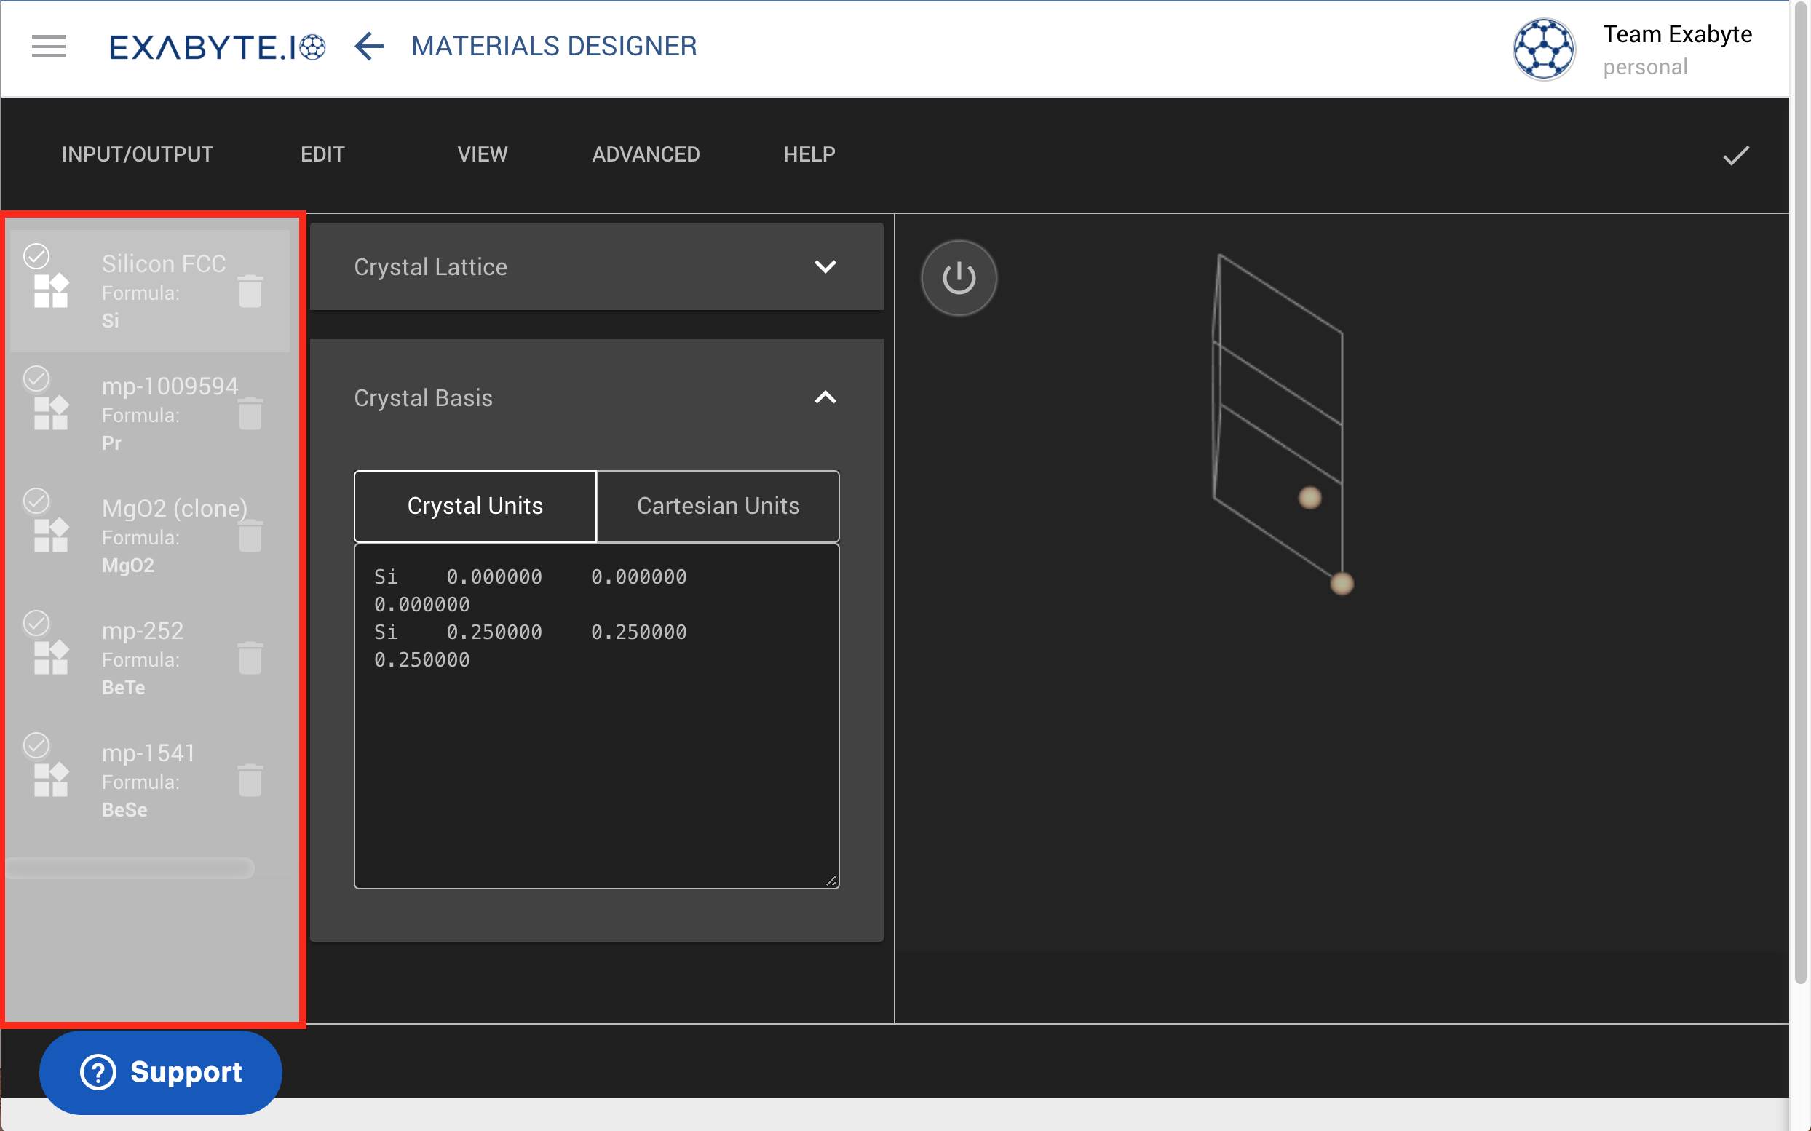
Task: Open the Advanced menu
Action: point(646,155)
